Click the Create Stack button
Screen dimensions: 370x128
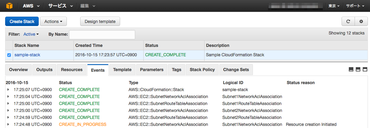tap(22, 21)
